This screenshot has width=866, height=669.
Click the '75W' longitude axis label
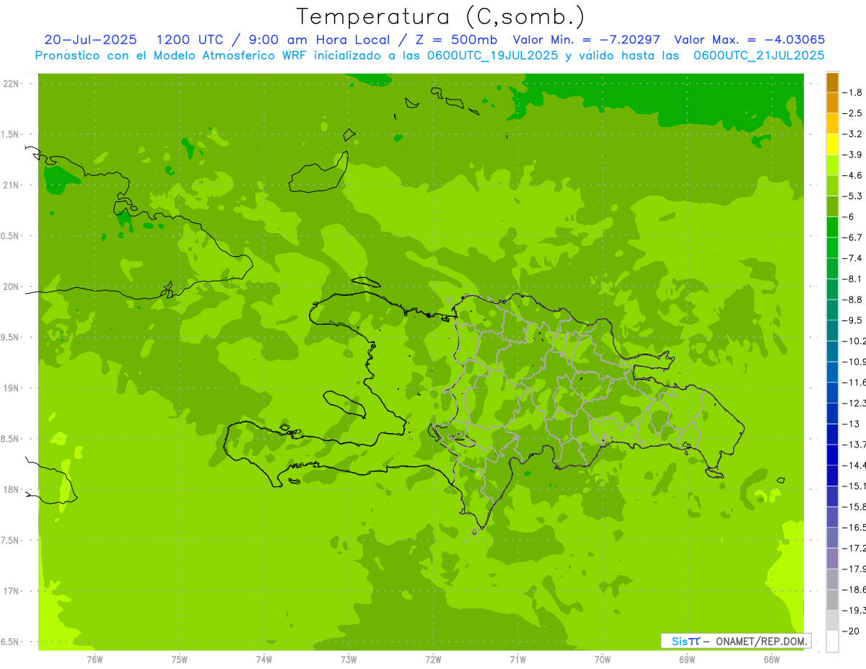pyautogui.click(x=180, y=659)
